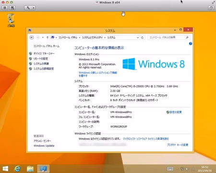Click the volume speaker tray icon
216x173 pixels.
[x=187, y=169]
